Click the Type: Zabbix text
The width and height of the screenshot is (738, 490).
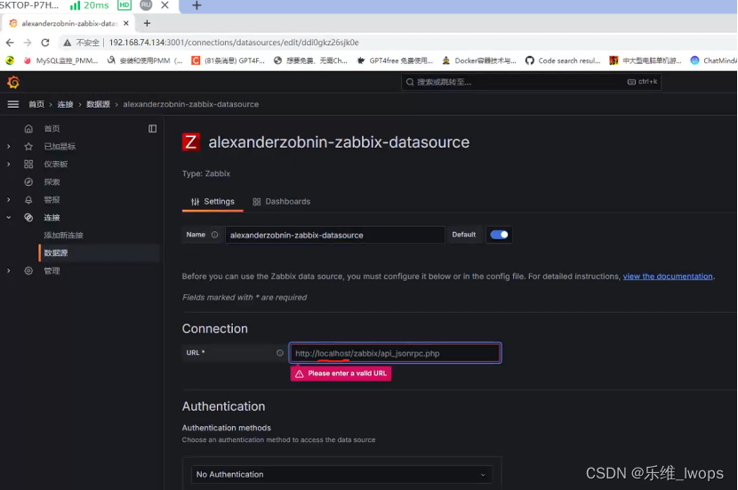point(206,173)
